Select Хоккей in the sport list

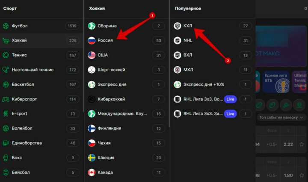[20, 41]
